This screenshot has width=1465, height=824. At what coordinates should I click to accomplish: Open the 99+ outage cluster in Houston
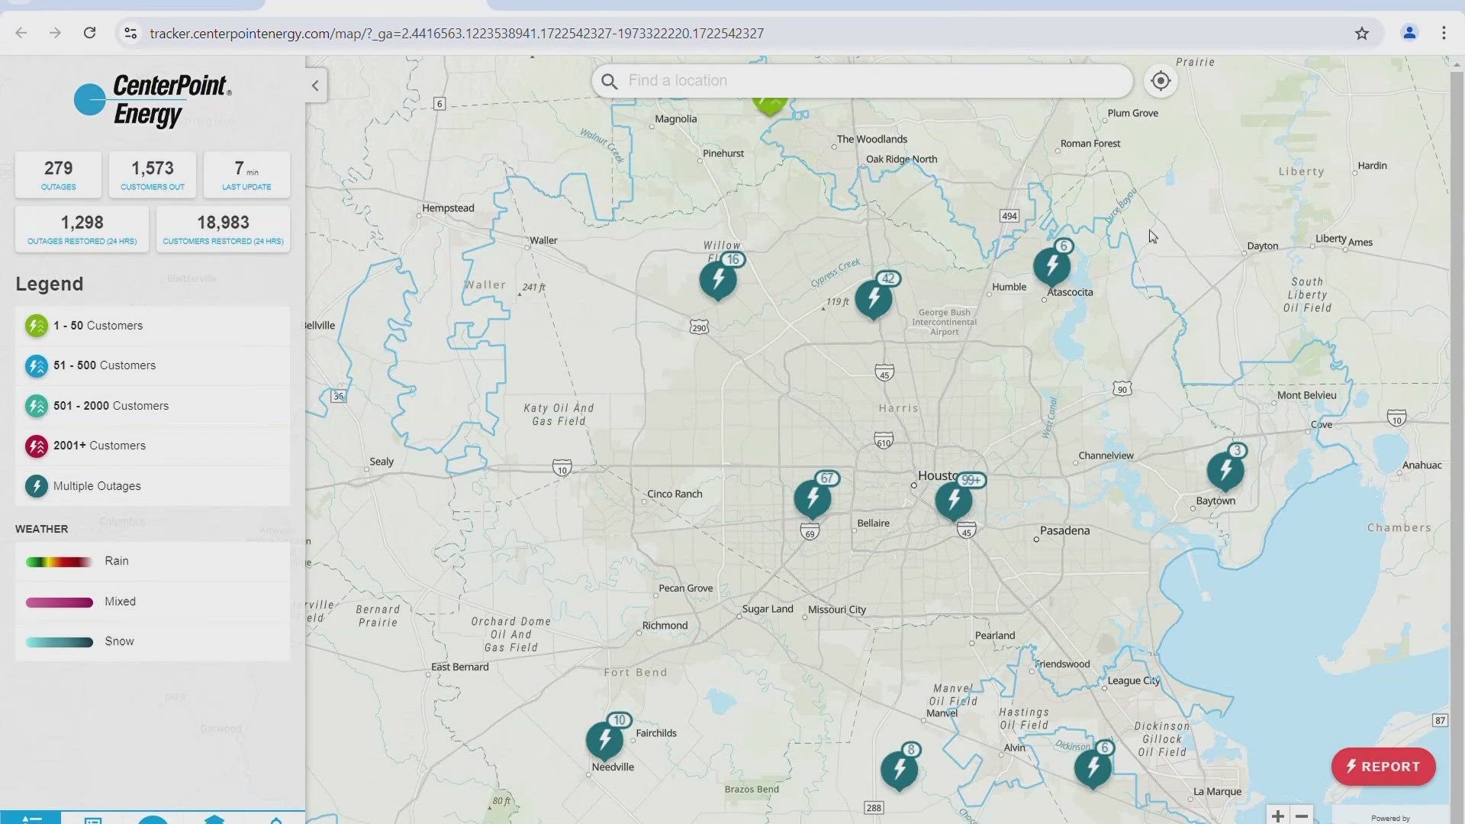tap(954, 501)
